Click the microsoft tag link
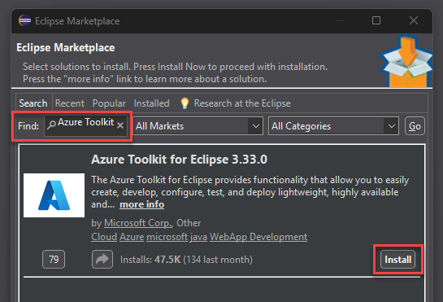Screen dimensions: 443x302 tap(167, 237)
